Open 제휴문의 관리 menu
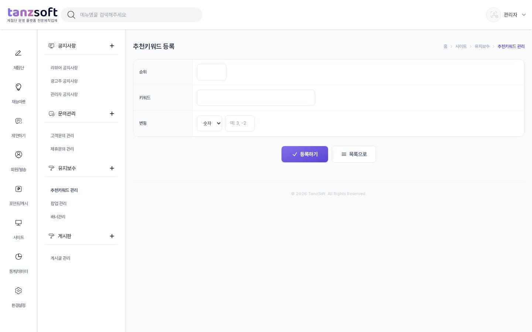The width and height of the screenshot is (532, 332). (62, 149)
